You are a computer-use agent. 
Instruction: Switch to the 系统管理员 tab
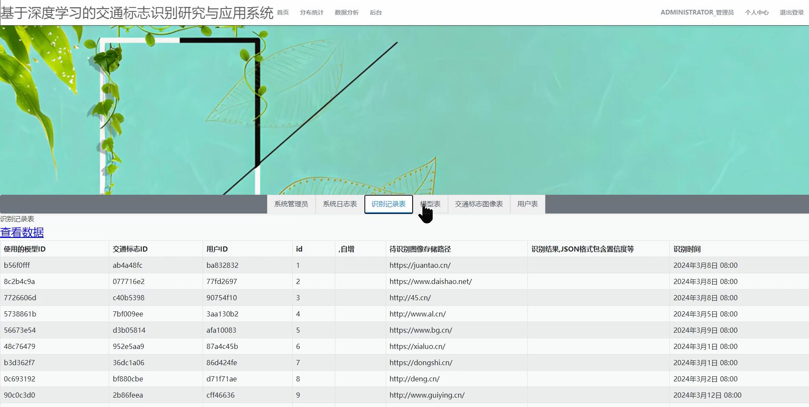click(x=291, y=204)
